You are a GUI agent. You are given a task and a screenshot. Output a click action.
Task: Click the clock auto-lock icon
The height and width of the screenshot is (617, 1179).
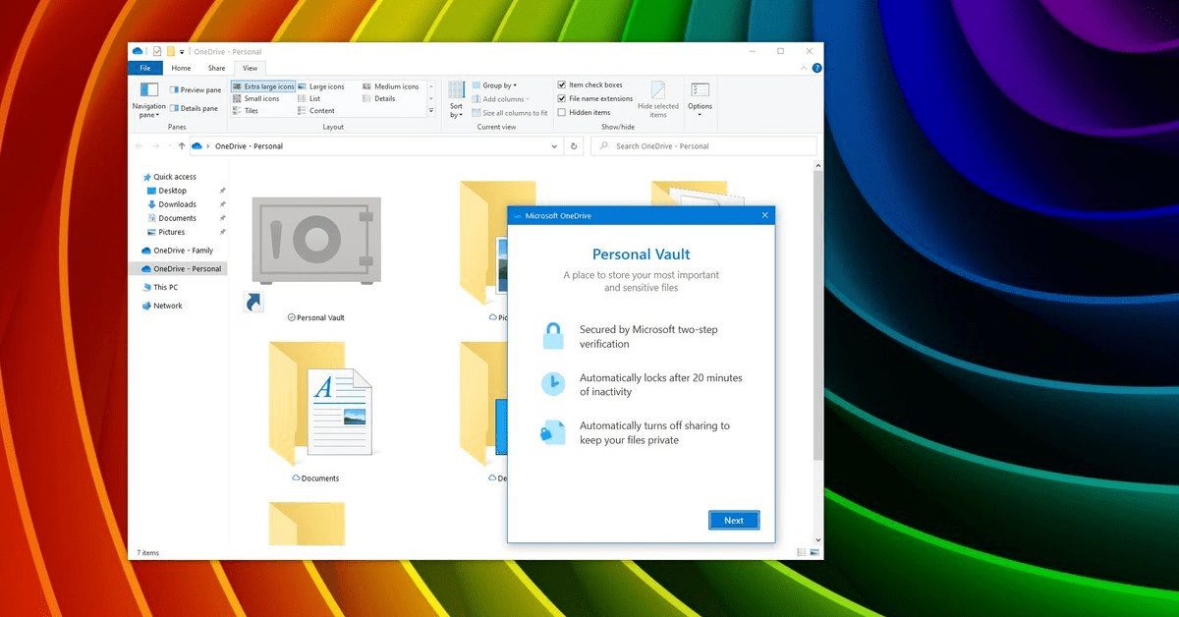coord(553,384)
